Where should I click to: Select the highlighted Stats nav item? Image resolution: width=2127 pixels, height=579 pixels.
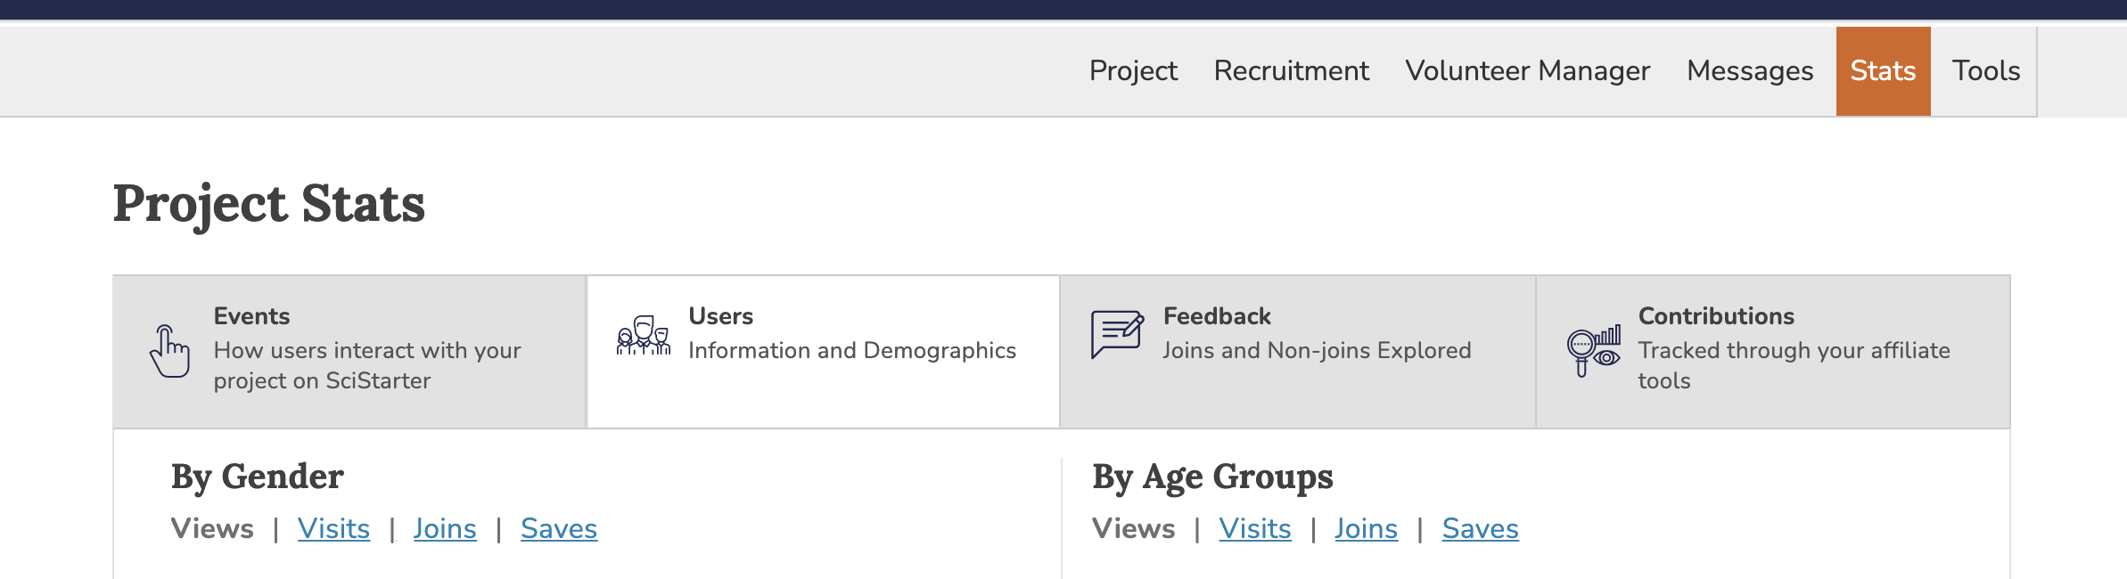coord(1883,70)
